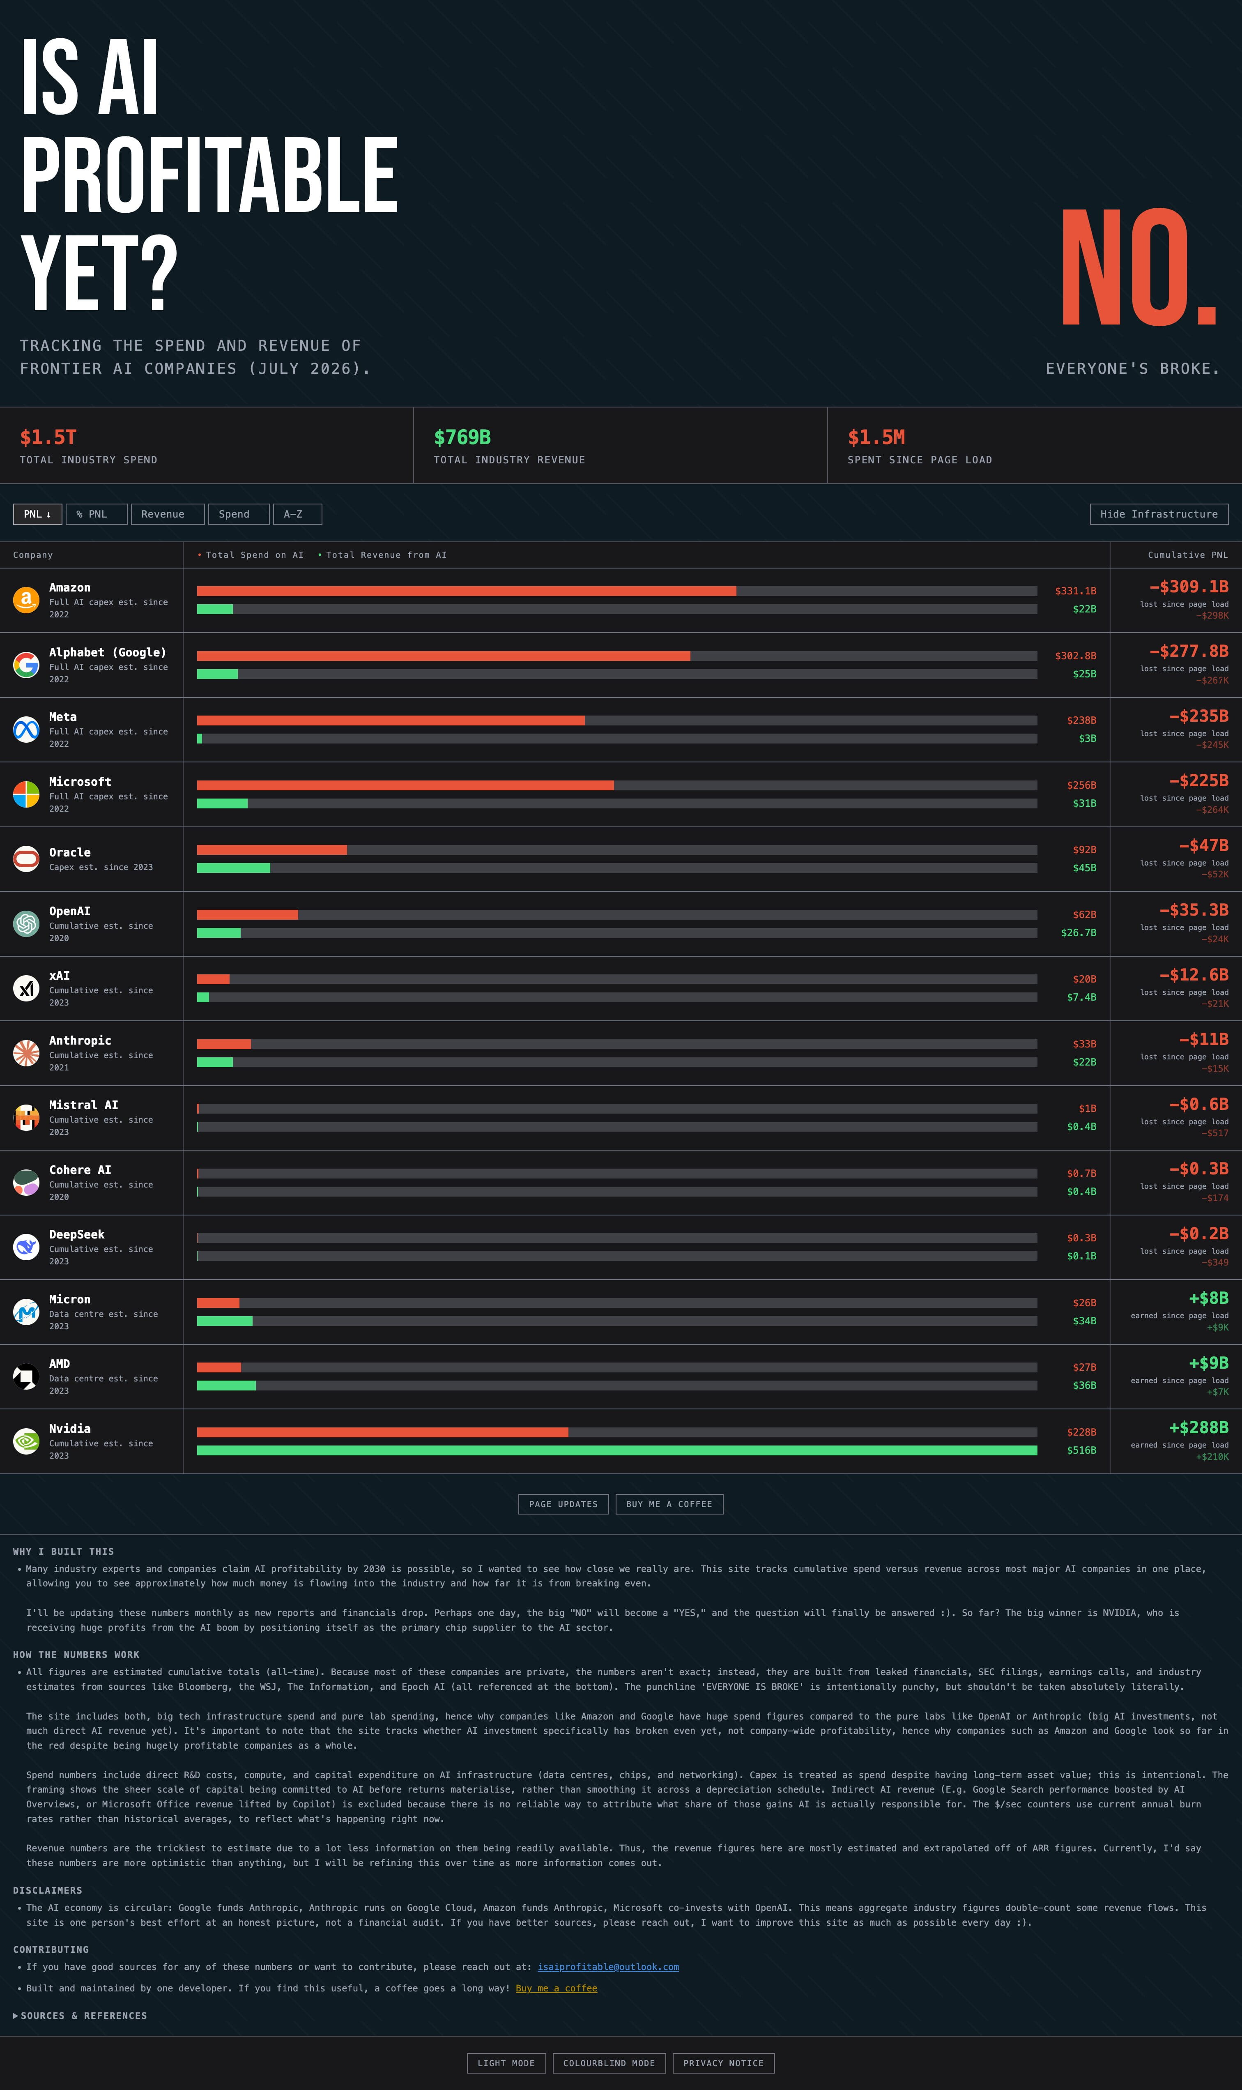
Task: Sort the table by Revenue
Action: (168, 514)
